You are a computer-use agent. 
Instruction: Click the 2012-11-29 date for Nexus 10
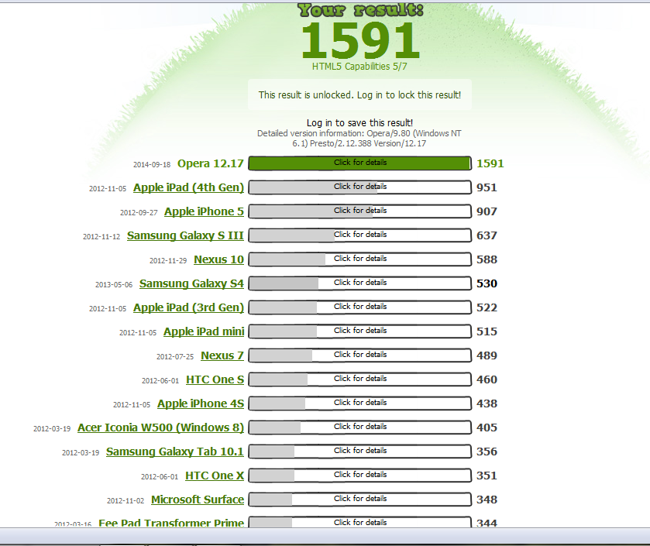tap(168, 260)
